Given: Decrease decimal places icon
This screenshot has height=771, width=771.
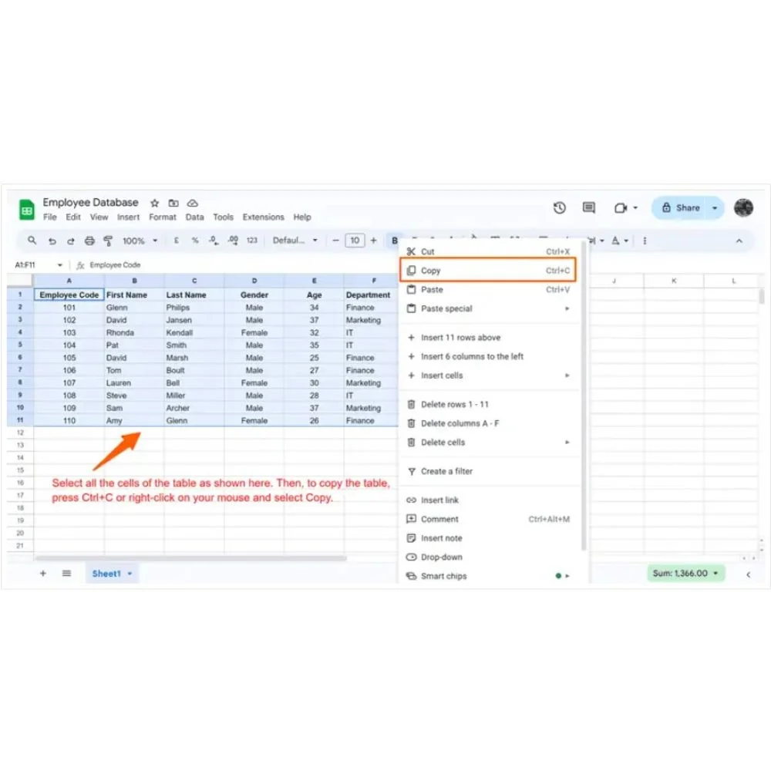Looking at the screenshot, I should point(214,241).
